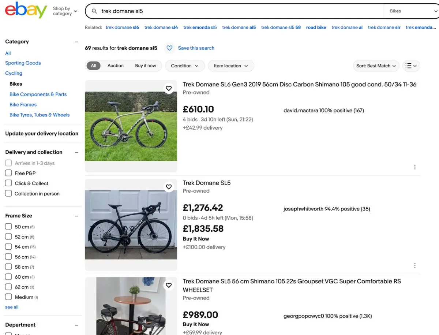The height and width of the screenshot is (335, 439).
Task: Open red bike with table thumbnail
Action: (x=131, y=306)
